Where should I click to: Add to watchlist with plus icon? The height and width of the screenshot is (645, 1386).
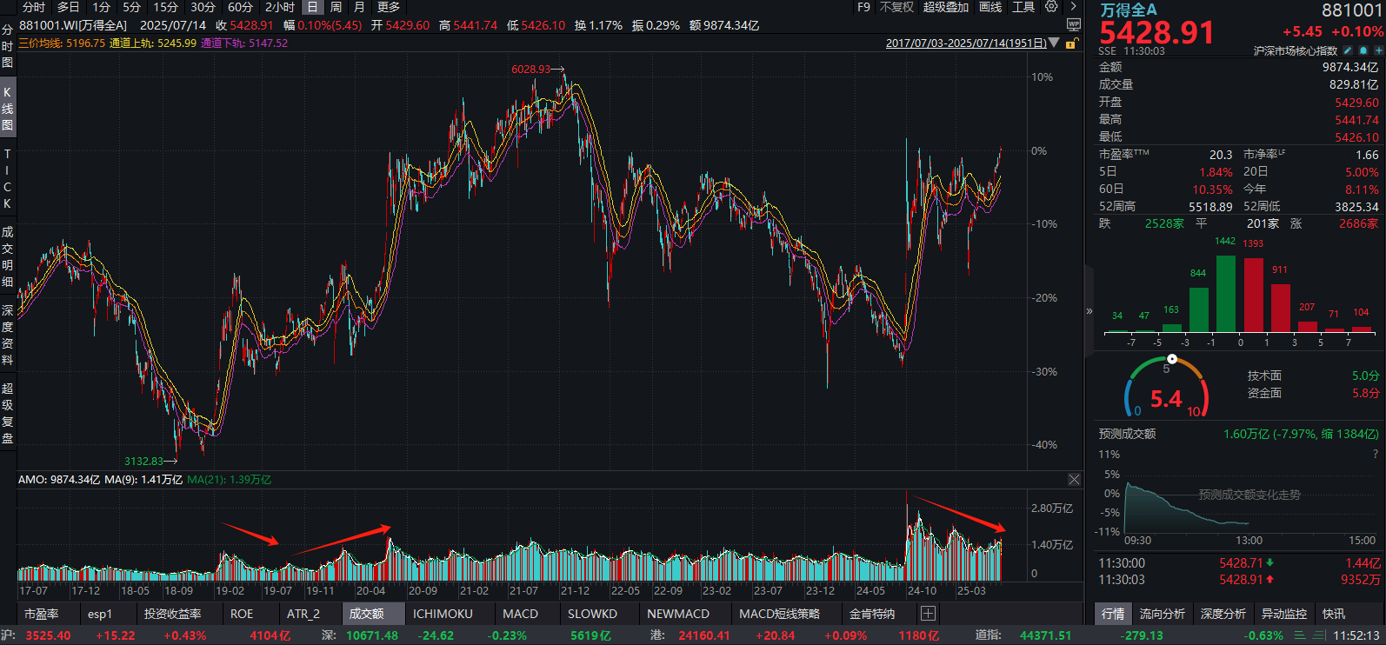pyautogui.click(x=1378, y=51)
